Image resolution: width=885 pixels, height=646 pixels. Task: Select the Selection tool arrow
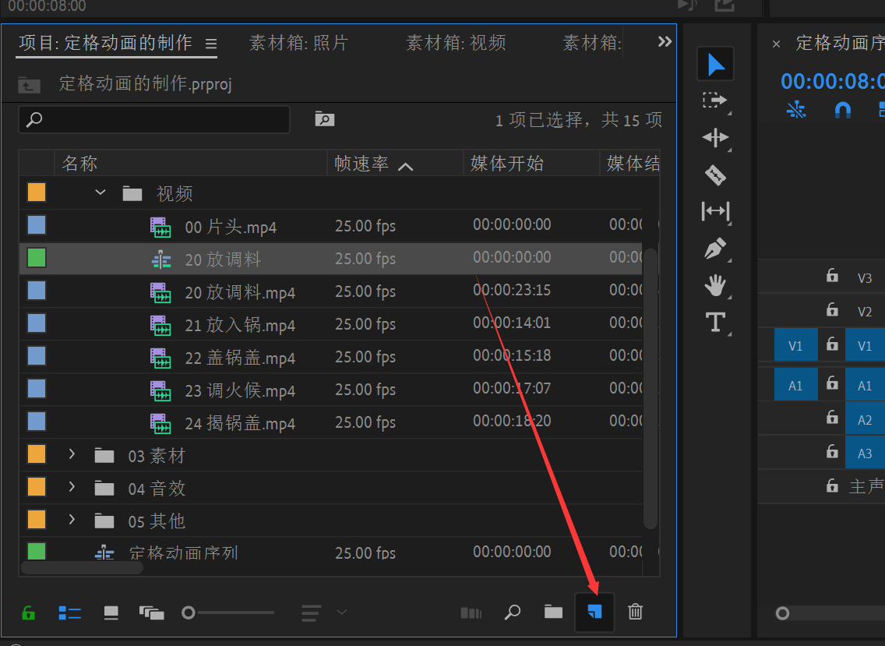point(716,64)
